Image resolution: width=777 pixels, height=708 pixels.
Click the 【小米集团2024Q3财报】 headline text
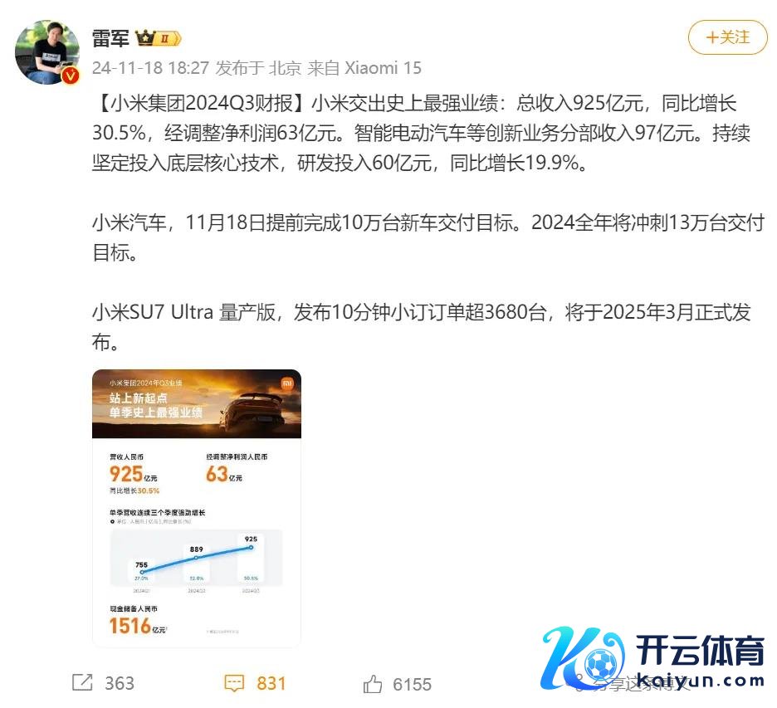click(203, 103)
